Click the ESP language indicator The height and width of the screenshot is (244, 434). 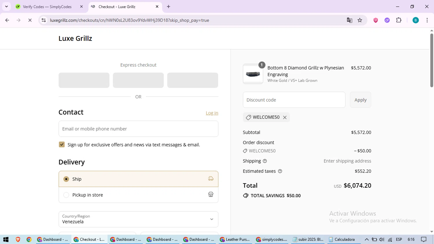pyautogui.click(x=399, y=239)
